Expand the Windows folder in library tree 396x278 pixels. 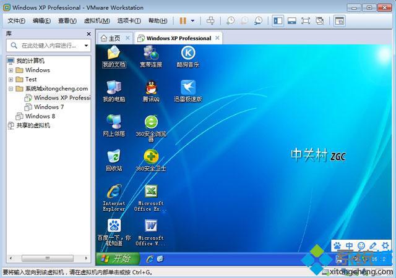pos(11,70)
